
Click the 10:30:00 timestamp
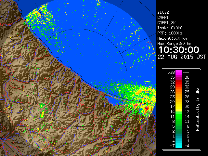[x=179, y=50]
